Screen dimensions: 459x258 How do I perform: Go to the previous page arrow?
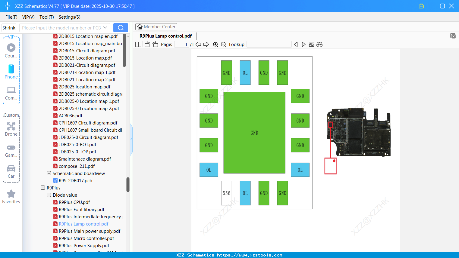(198, 45)
